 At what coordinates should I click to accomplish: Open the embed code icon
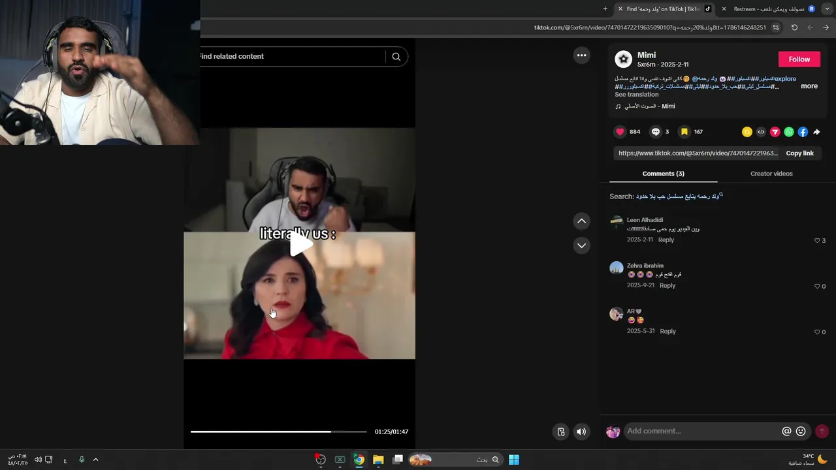click(x=761, y=132)
